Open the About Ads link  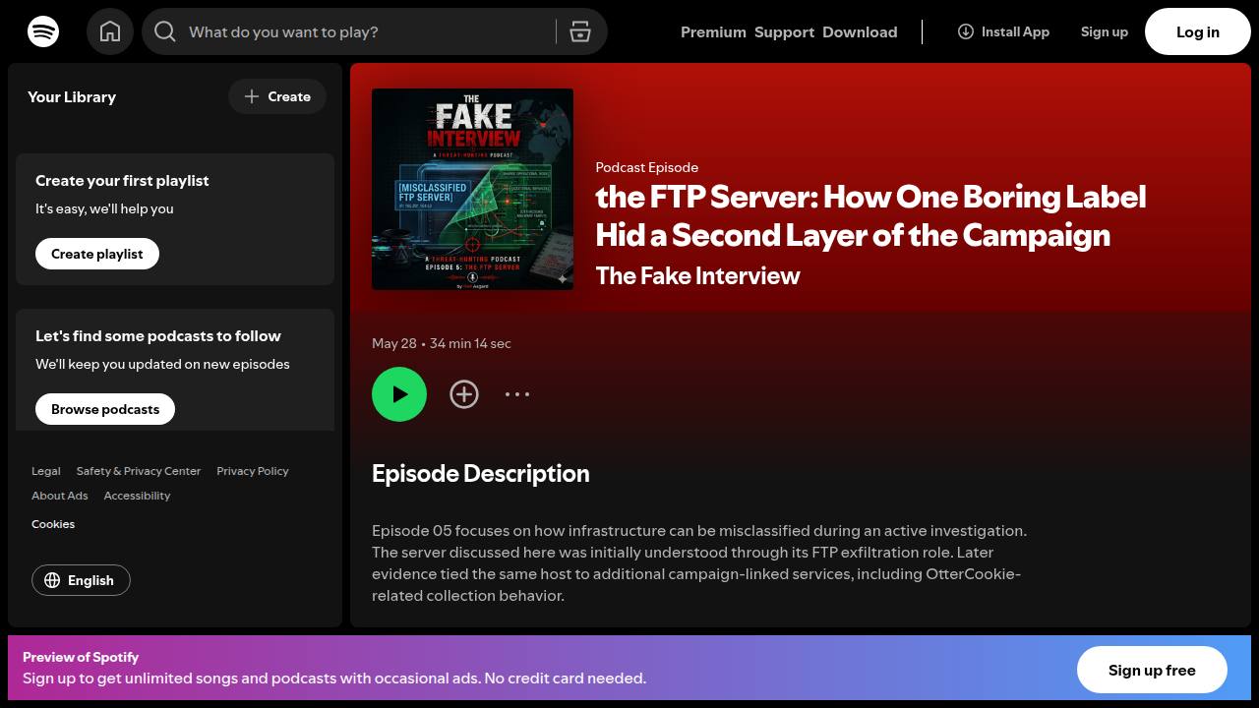tap(60, 496)
